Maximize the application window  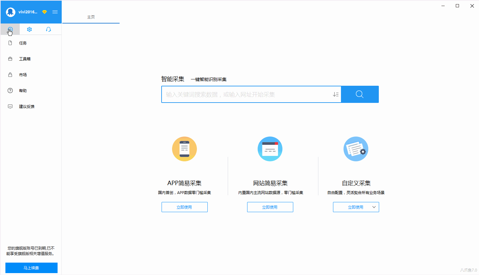pos(457,6)
